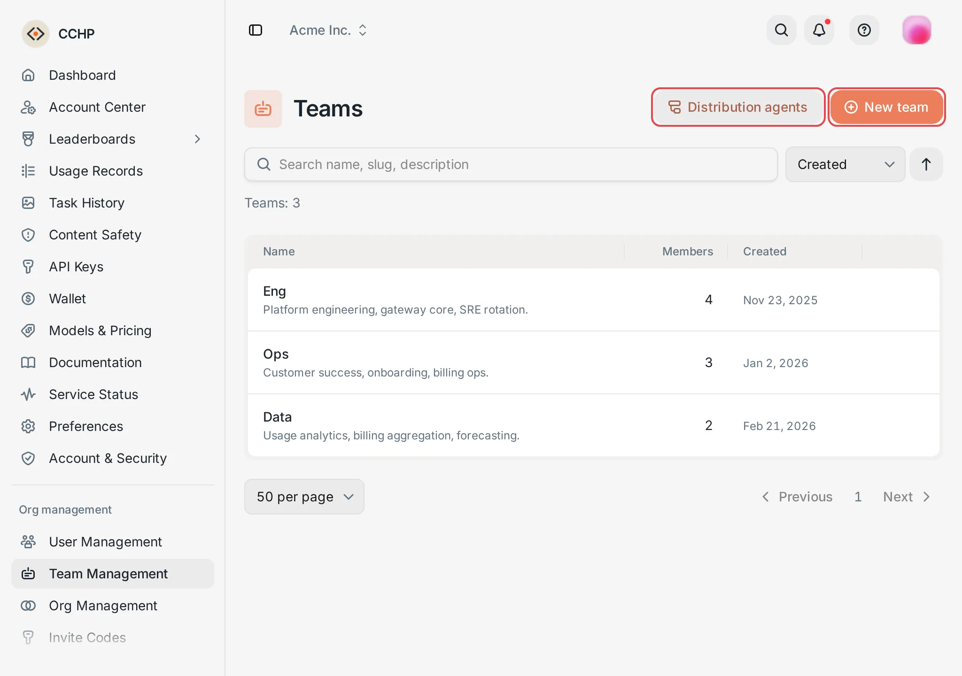Click the Feb 21, 2026 date cell
The width and height of the screenshot is (962, 676).
tap(779, 426)
